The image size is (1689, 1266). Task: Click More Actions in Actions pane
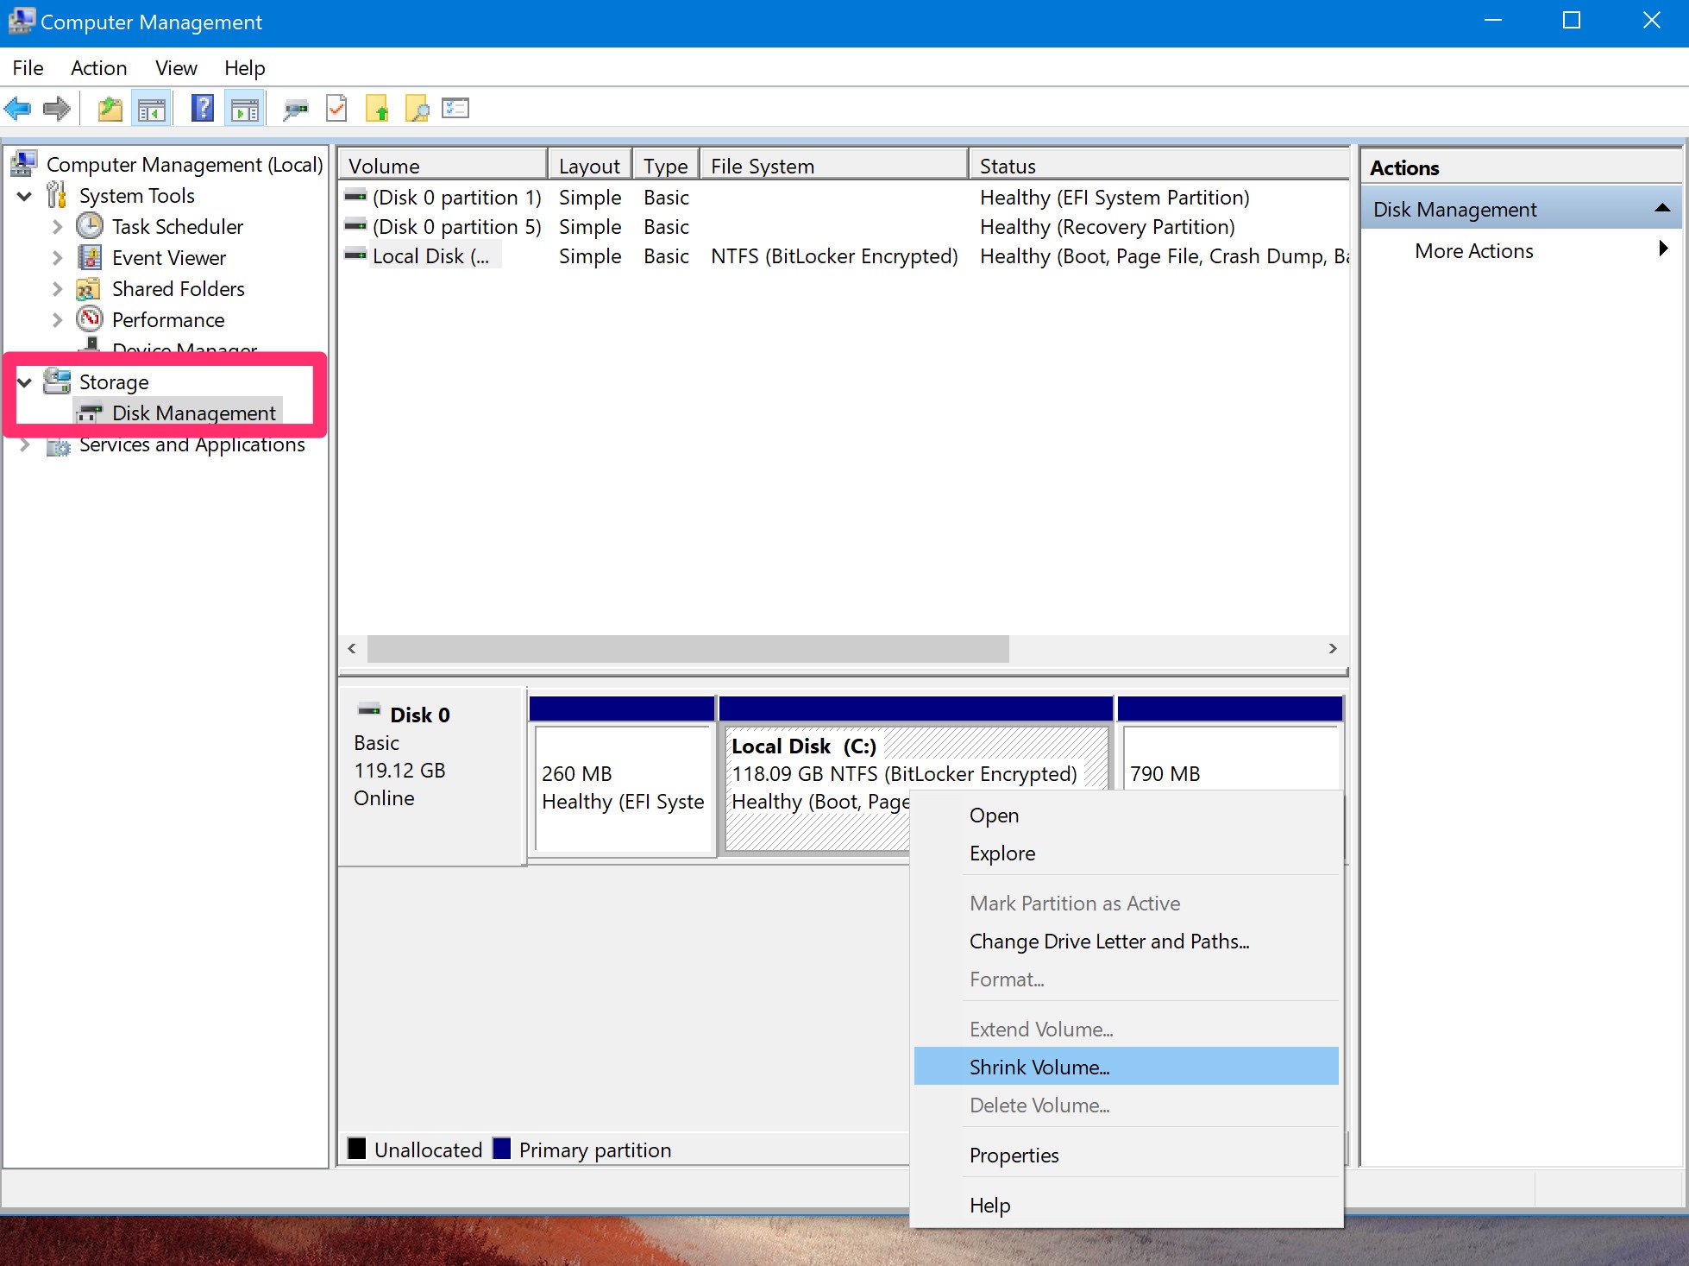[1473, 250]
